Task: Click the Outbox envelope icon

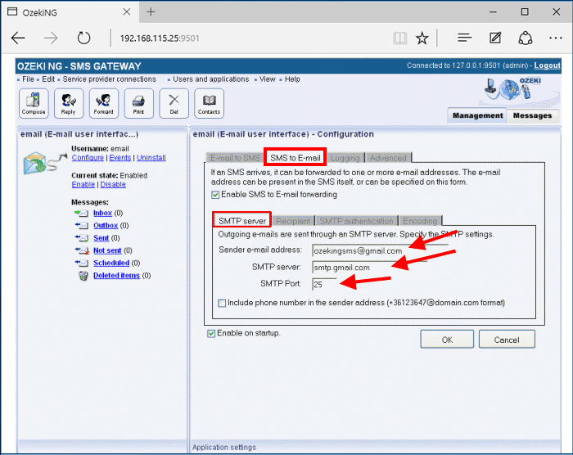Action: tap(82, 226)
